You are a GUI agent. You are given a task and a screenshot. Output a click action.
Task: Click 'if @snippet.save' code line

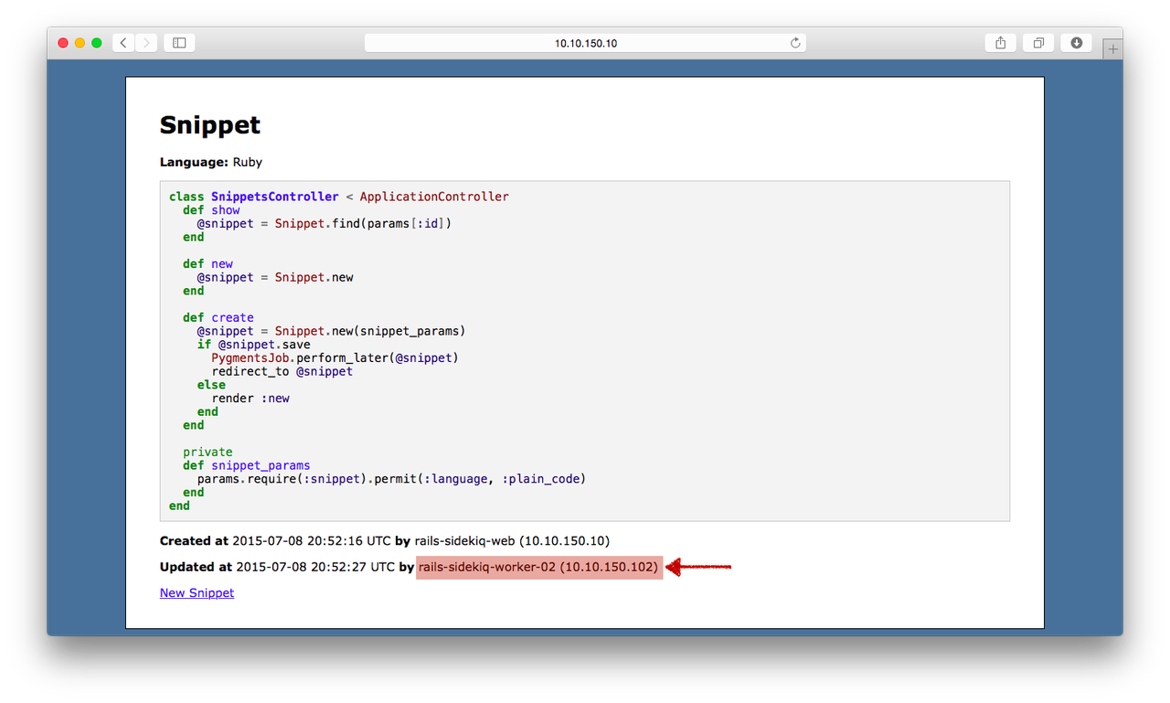(x=253, y=345)
